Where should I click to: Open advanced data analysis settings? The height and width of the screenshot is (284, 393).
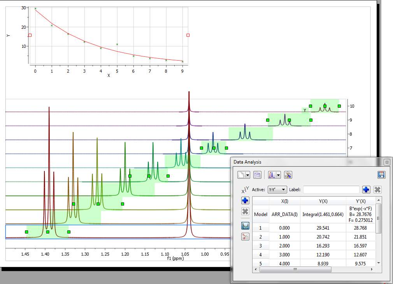pyautogui.click(x=288, y=175)
